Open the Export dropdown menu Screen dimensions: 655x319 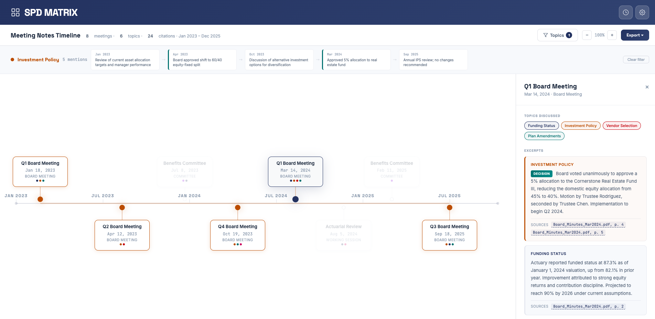[x=635, y=35]
